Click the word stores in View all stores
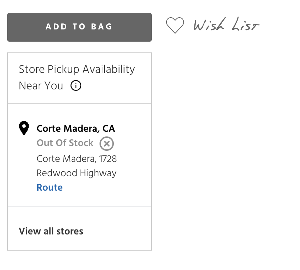300x270 pixels. (x=69, y=231)
